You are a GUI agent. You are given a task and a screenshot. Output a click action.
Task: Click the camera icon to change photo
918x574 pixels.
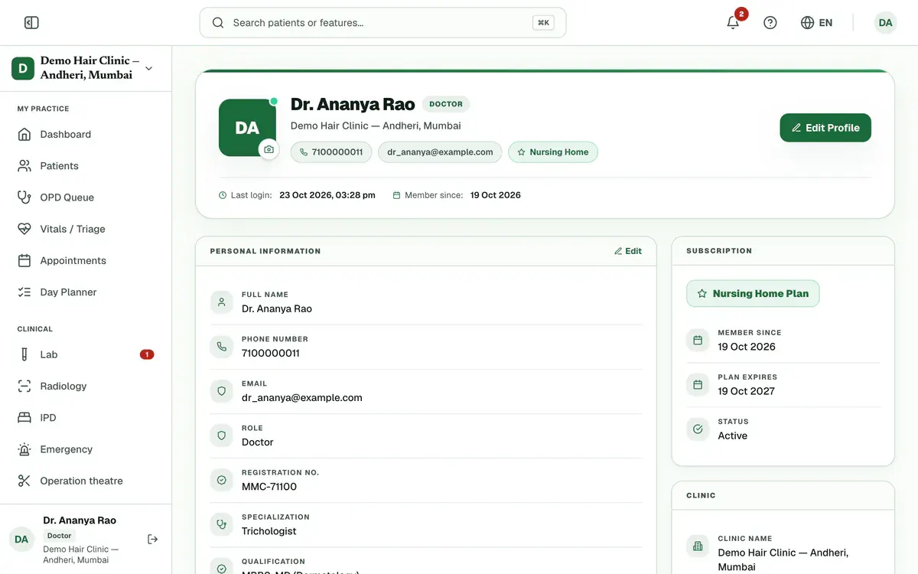269,149
